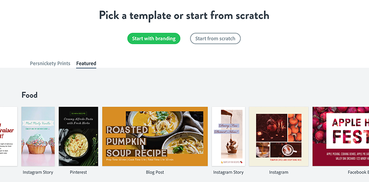Select the partially visible fundraiser template
The image size is (369, 182).
8,136
